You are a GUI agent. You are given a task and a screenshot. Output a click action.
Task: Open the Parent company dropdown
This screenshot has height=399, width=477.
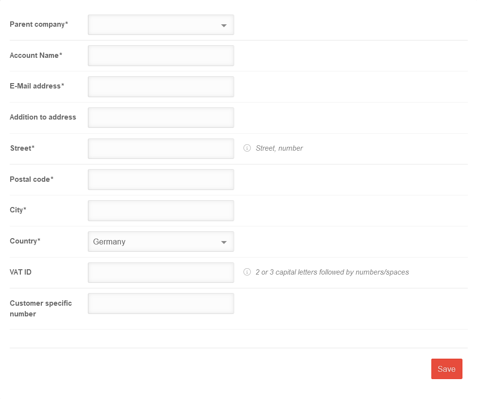(x=161, y=25)
